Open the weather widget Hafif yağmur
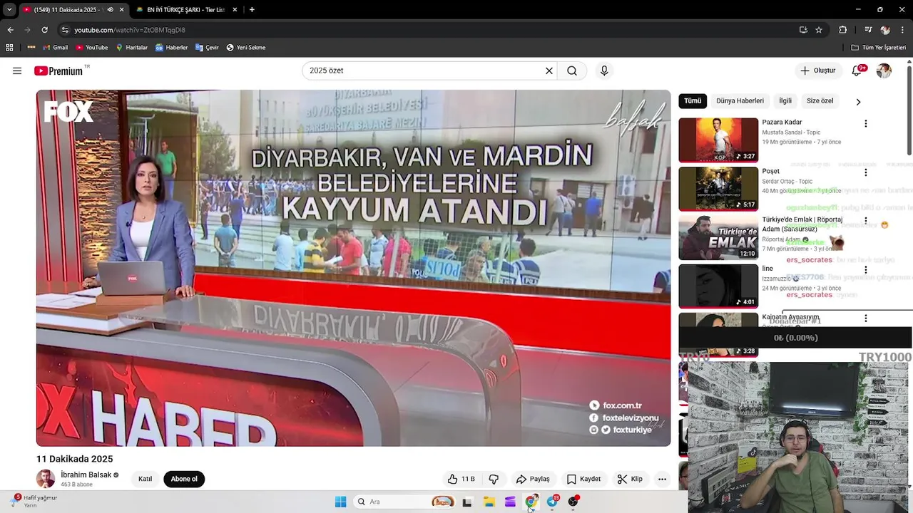913x513 pixels. tap(34, 501)
